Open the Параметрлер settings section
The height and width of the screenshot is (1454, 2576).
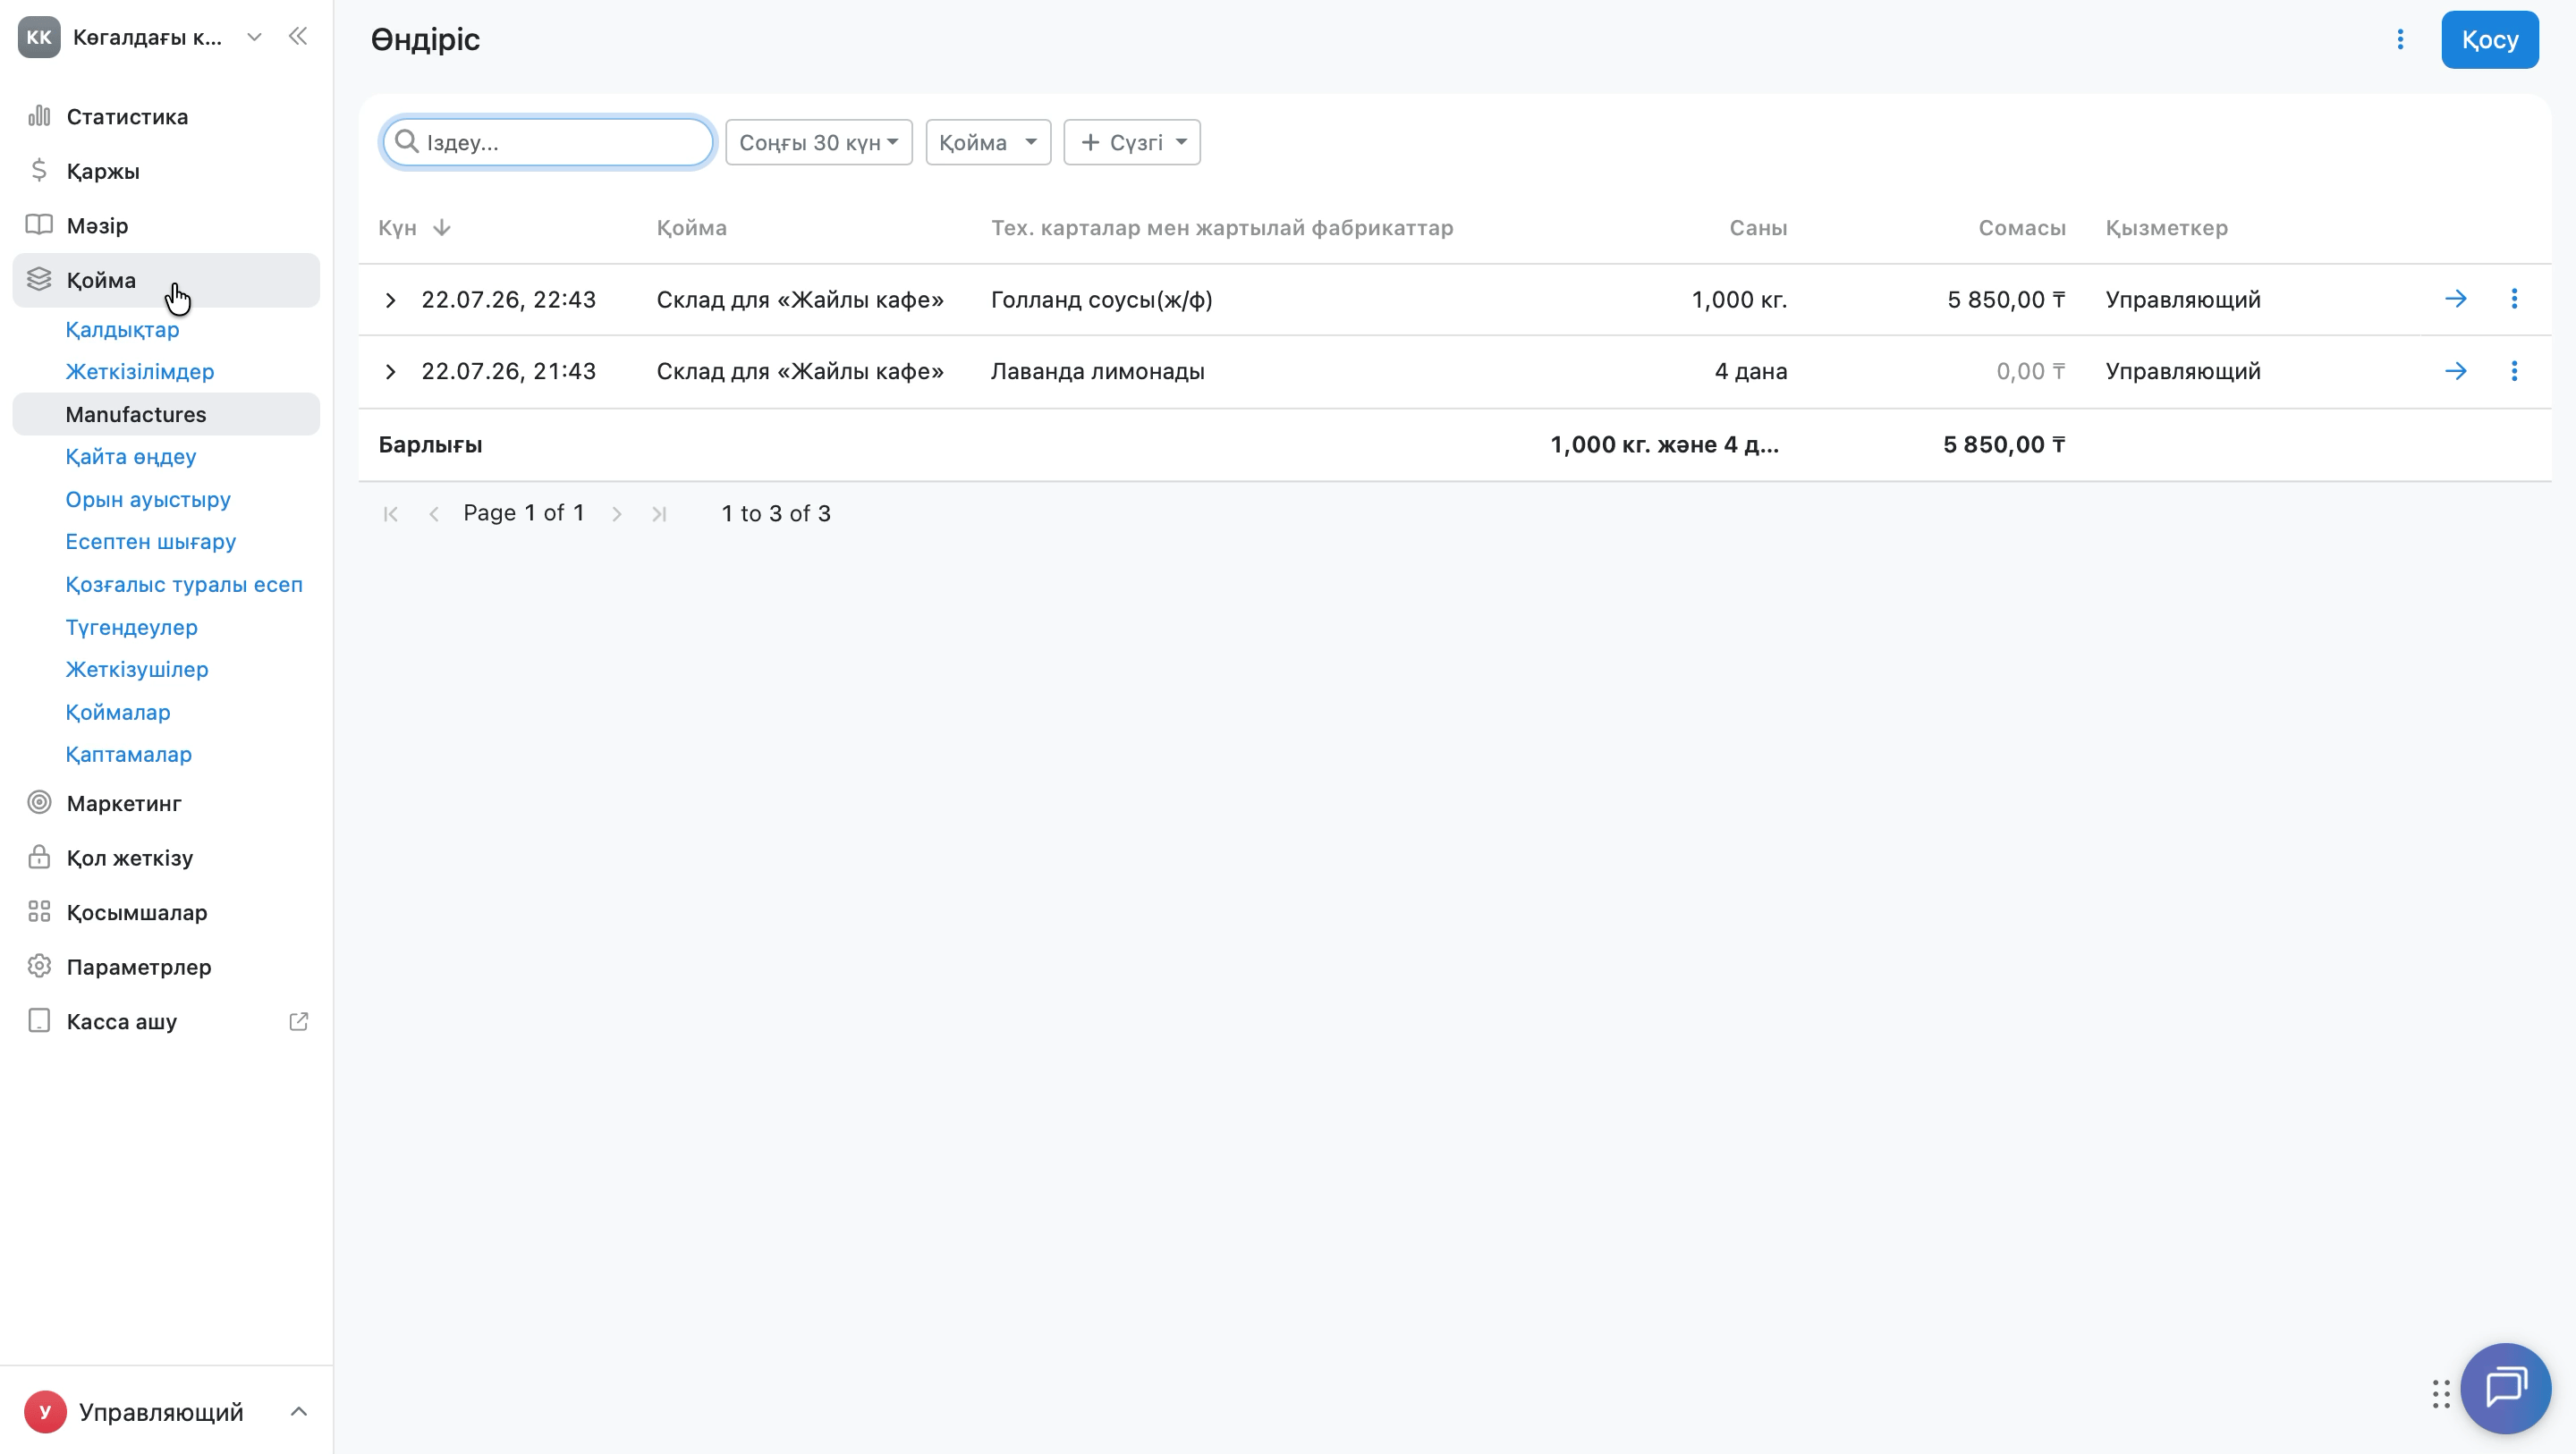(x=139, y=966)
